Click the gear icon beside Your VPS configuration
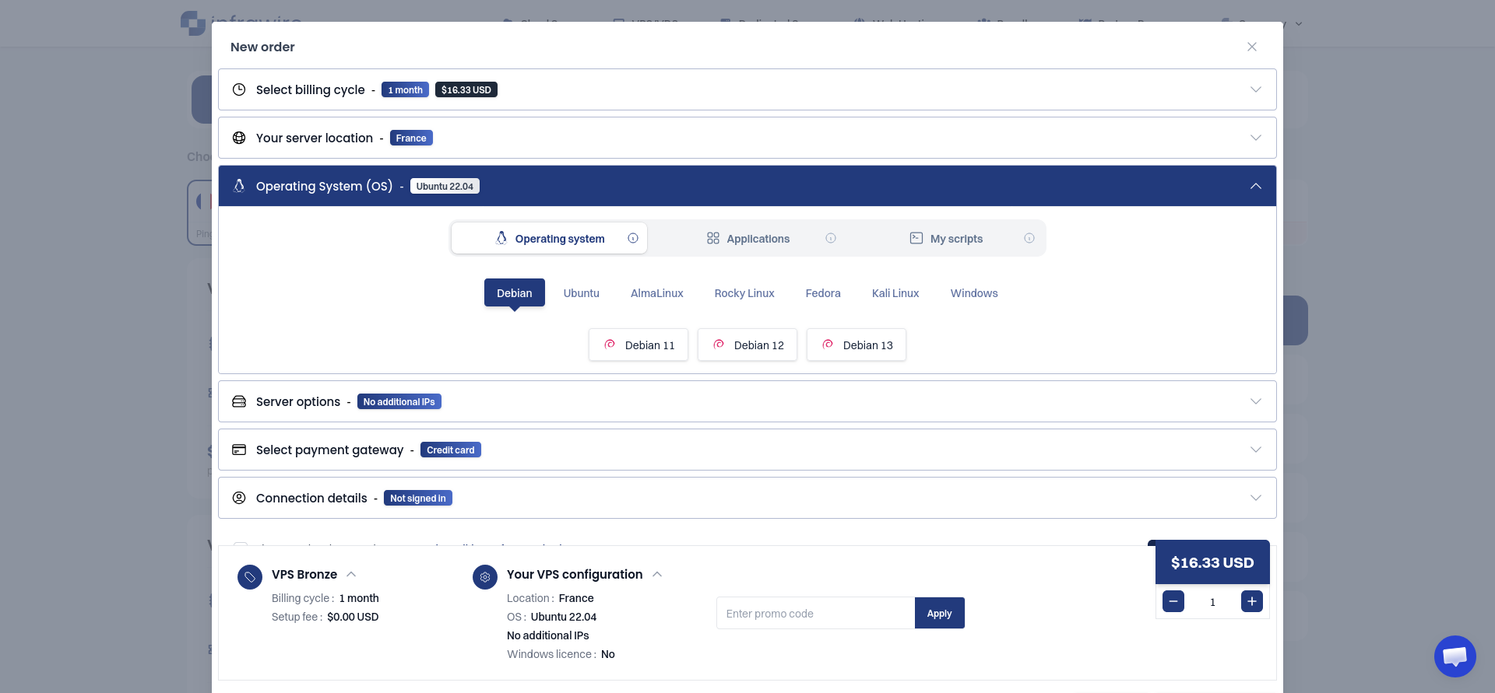Viewport: 1495px width, 693px height. pyautogui.click(x=485, y=577)
